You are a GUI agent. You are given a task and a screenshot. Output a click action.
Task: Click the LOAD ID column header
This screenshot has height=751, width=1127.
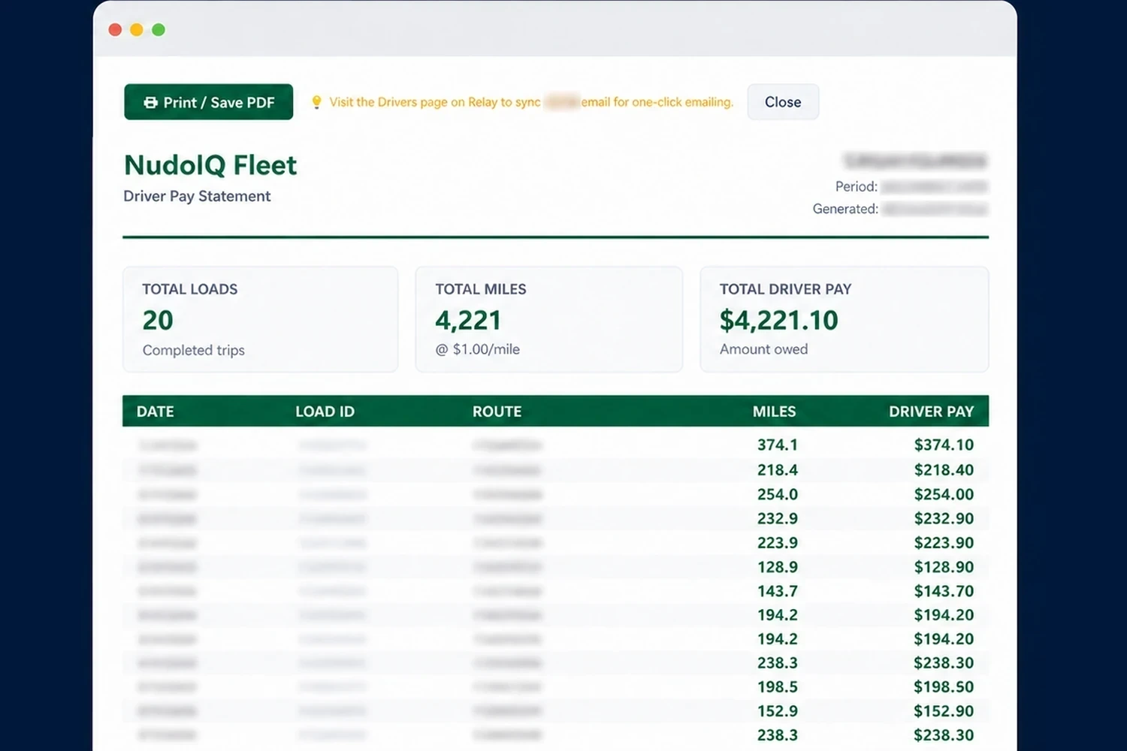[x=325, y=412]
